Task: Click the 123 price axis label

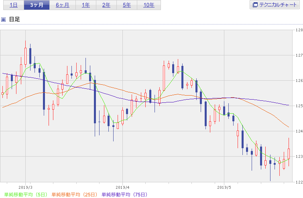Action: tap(299, 156)
